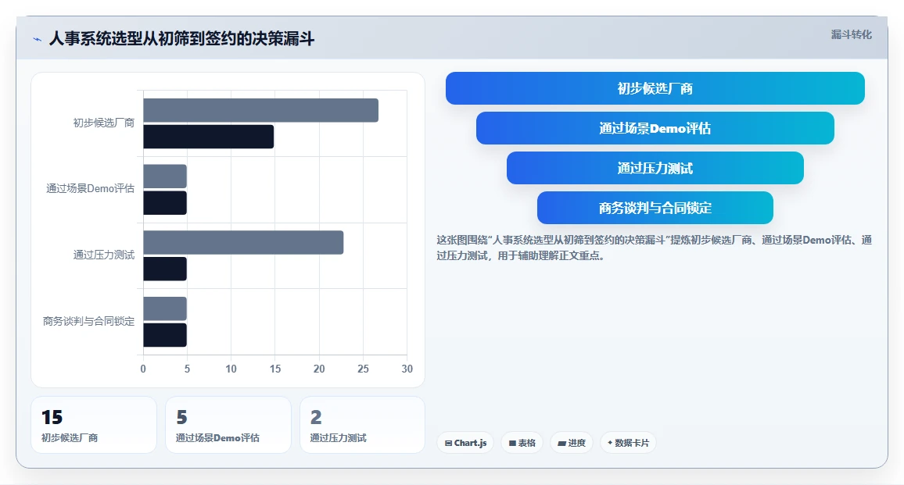Open the stat card showing 2 通过压力测试

click(363, 425)
